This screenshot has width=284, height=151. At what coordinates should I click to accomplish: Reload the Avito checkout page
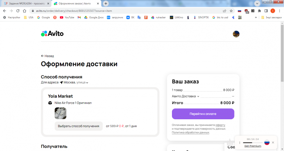tap(18, 11)
